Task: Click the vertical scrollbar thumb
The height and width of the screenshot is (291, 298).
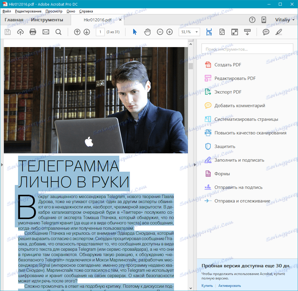Action: (191, 66)
